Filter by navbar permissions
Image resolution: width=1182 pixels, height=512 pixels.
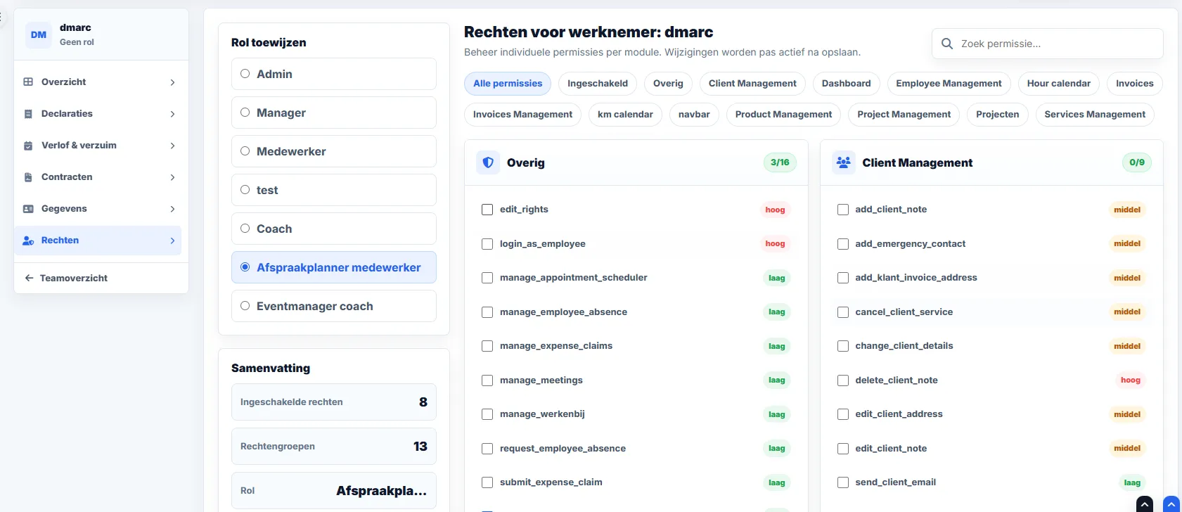[694, 114]
